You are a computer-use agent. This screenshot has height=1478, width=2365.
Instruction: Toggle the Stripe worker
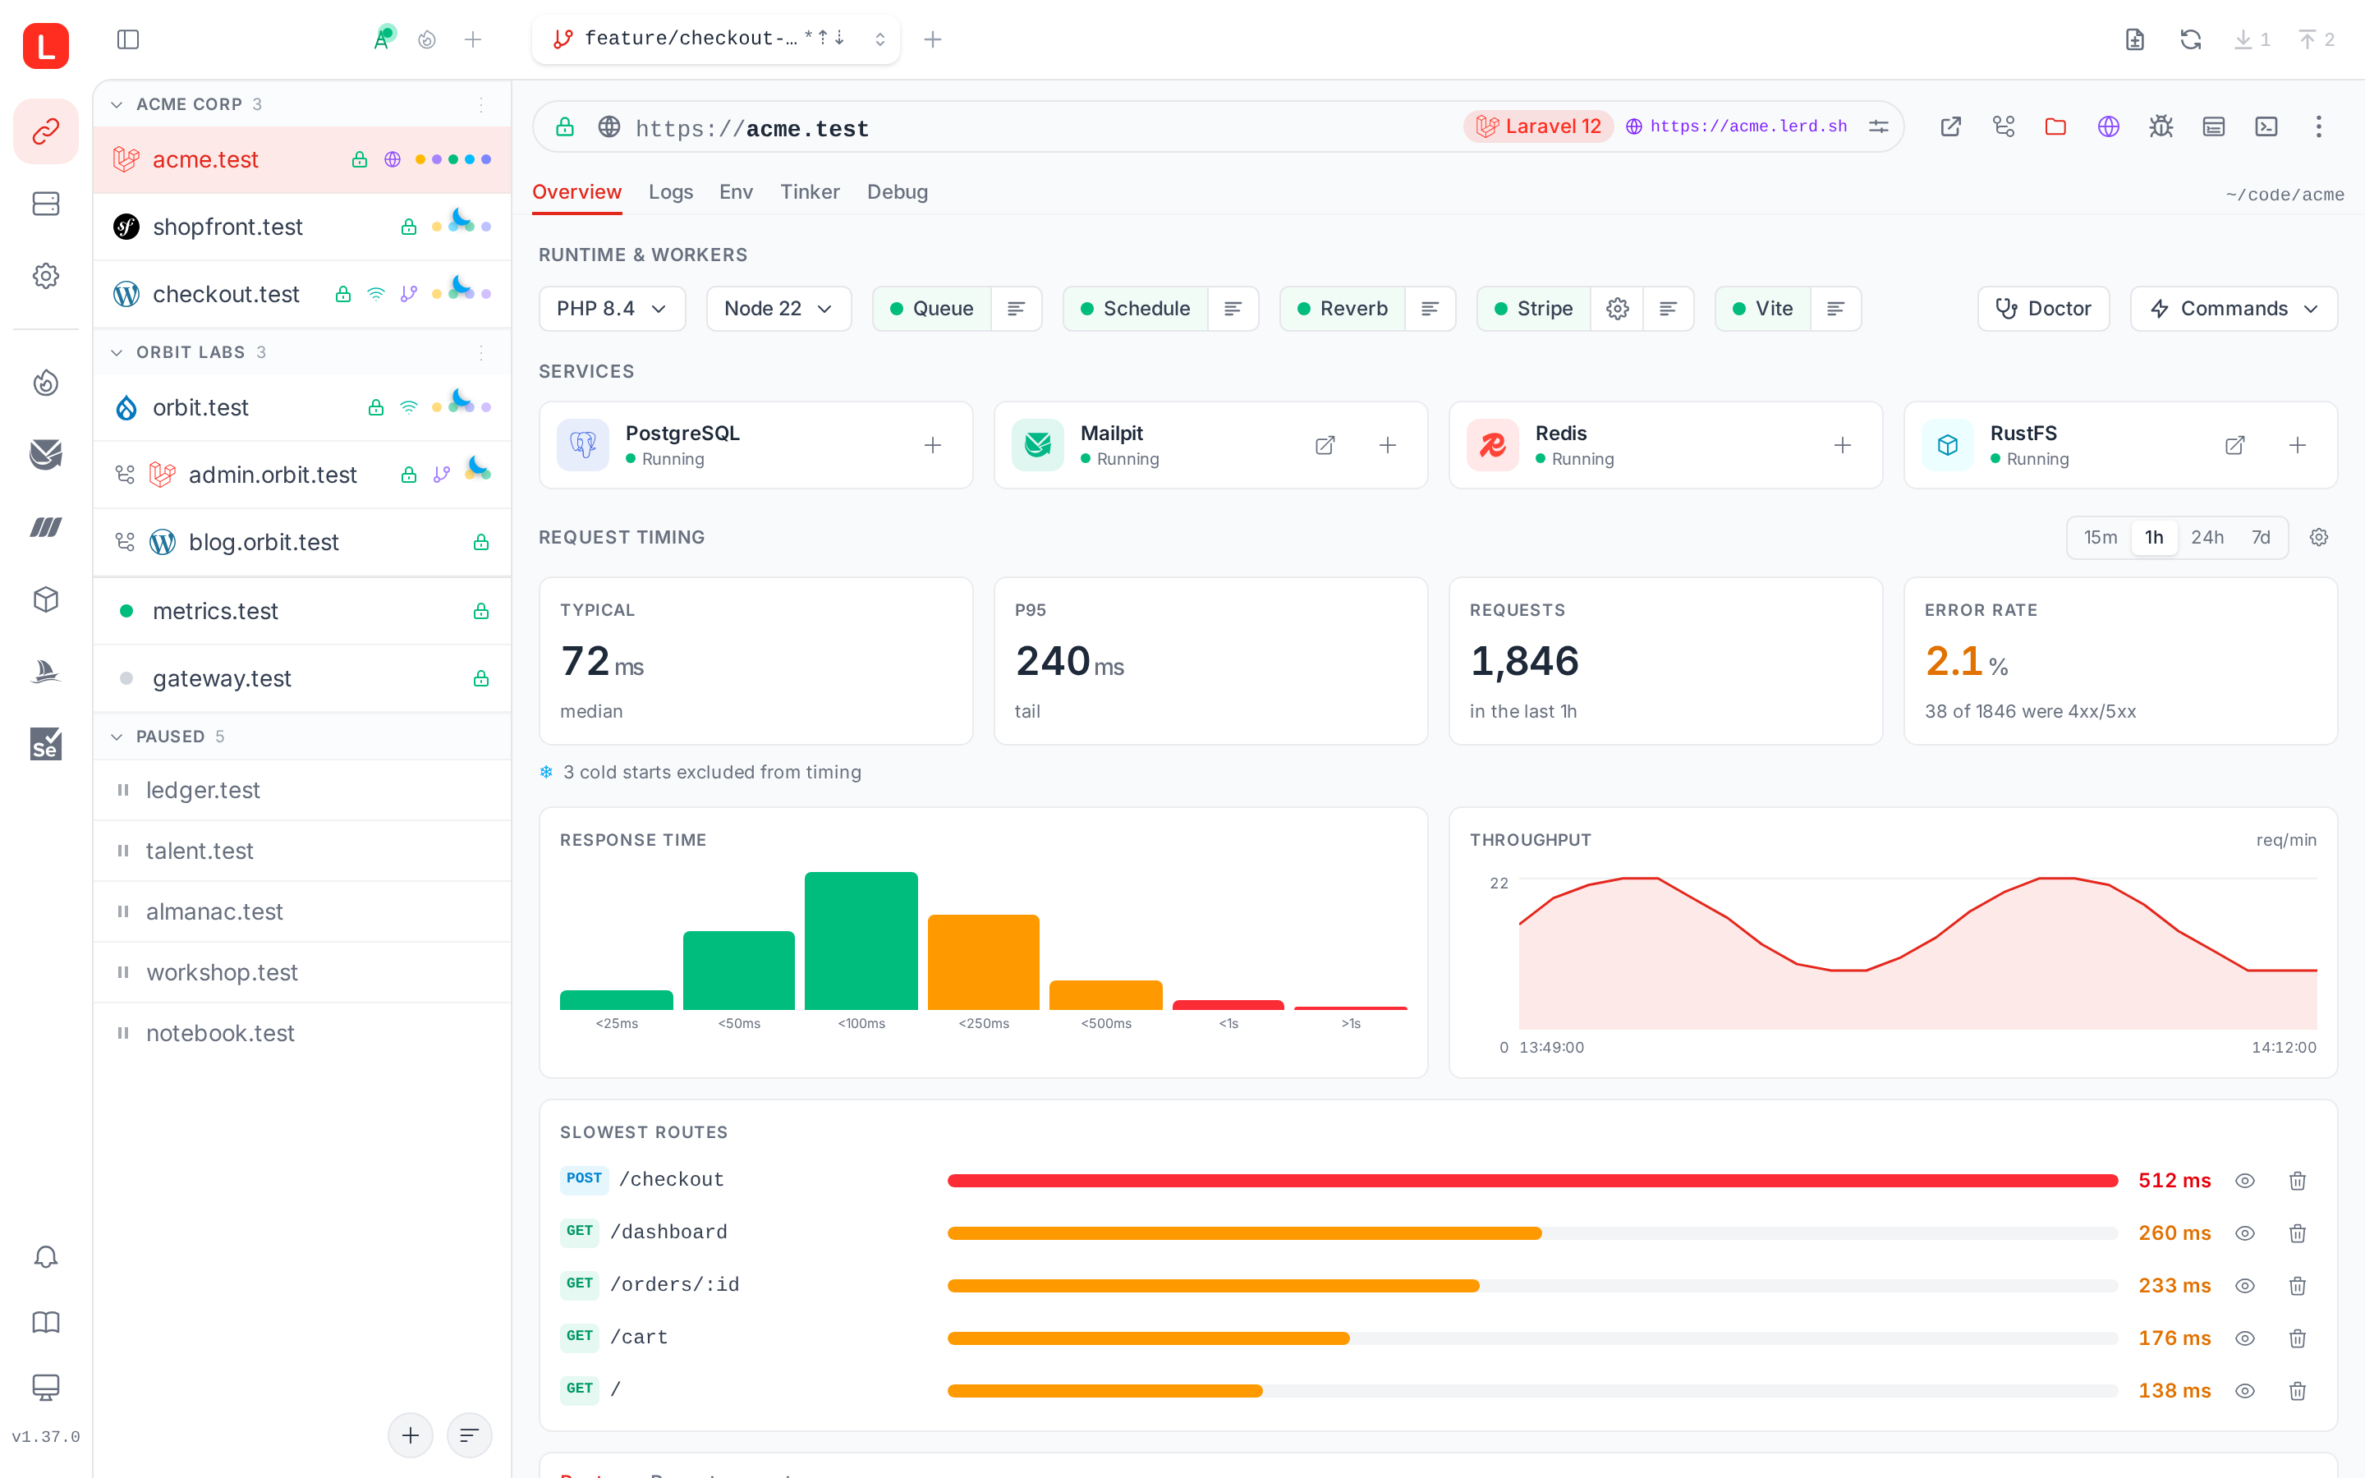tap(1534, 309)
